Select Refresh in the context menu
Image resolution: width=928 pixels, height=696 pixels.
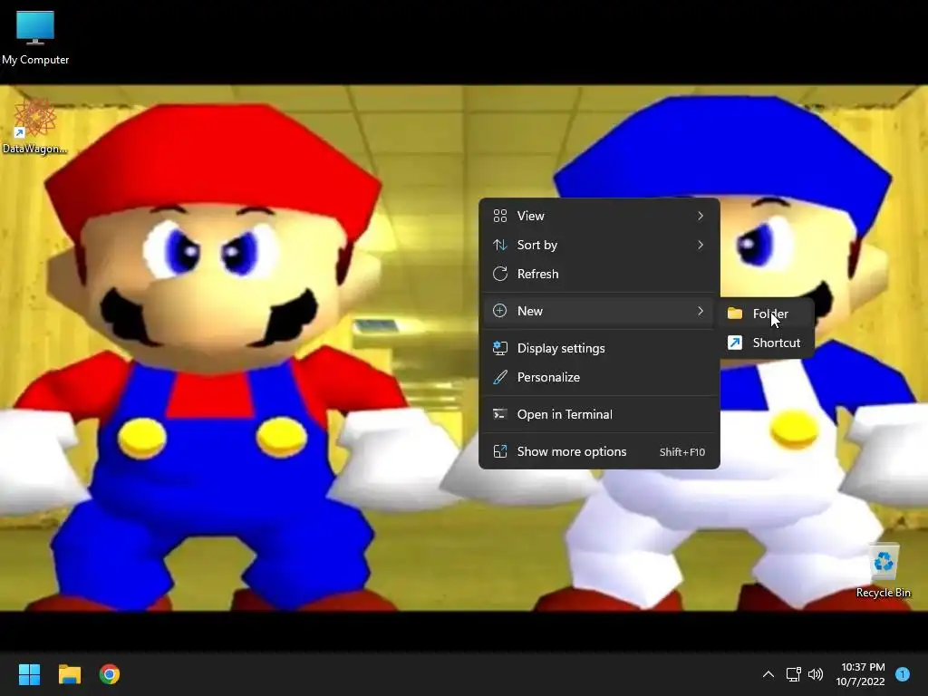click(599, 274)
